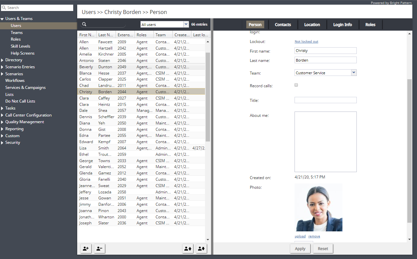Select user row Jeffery Lozada

click(x=141, y=192)
